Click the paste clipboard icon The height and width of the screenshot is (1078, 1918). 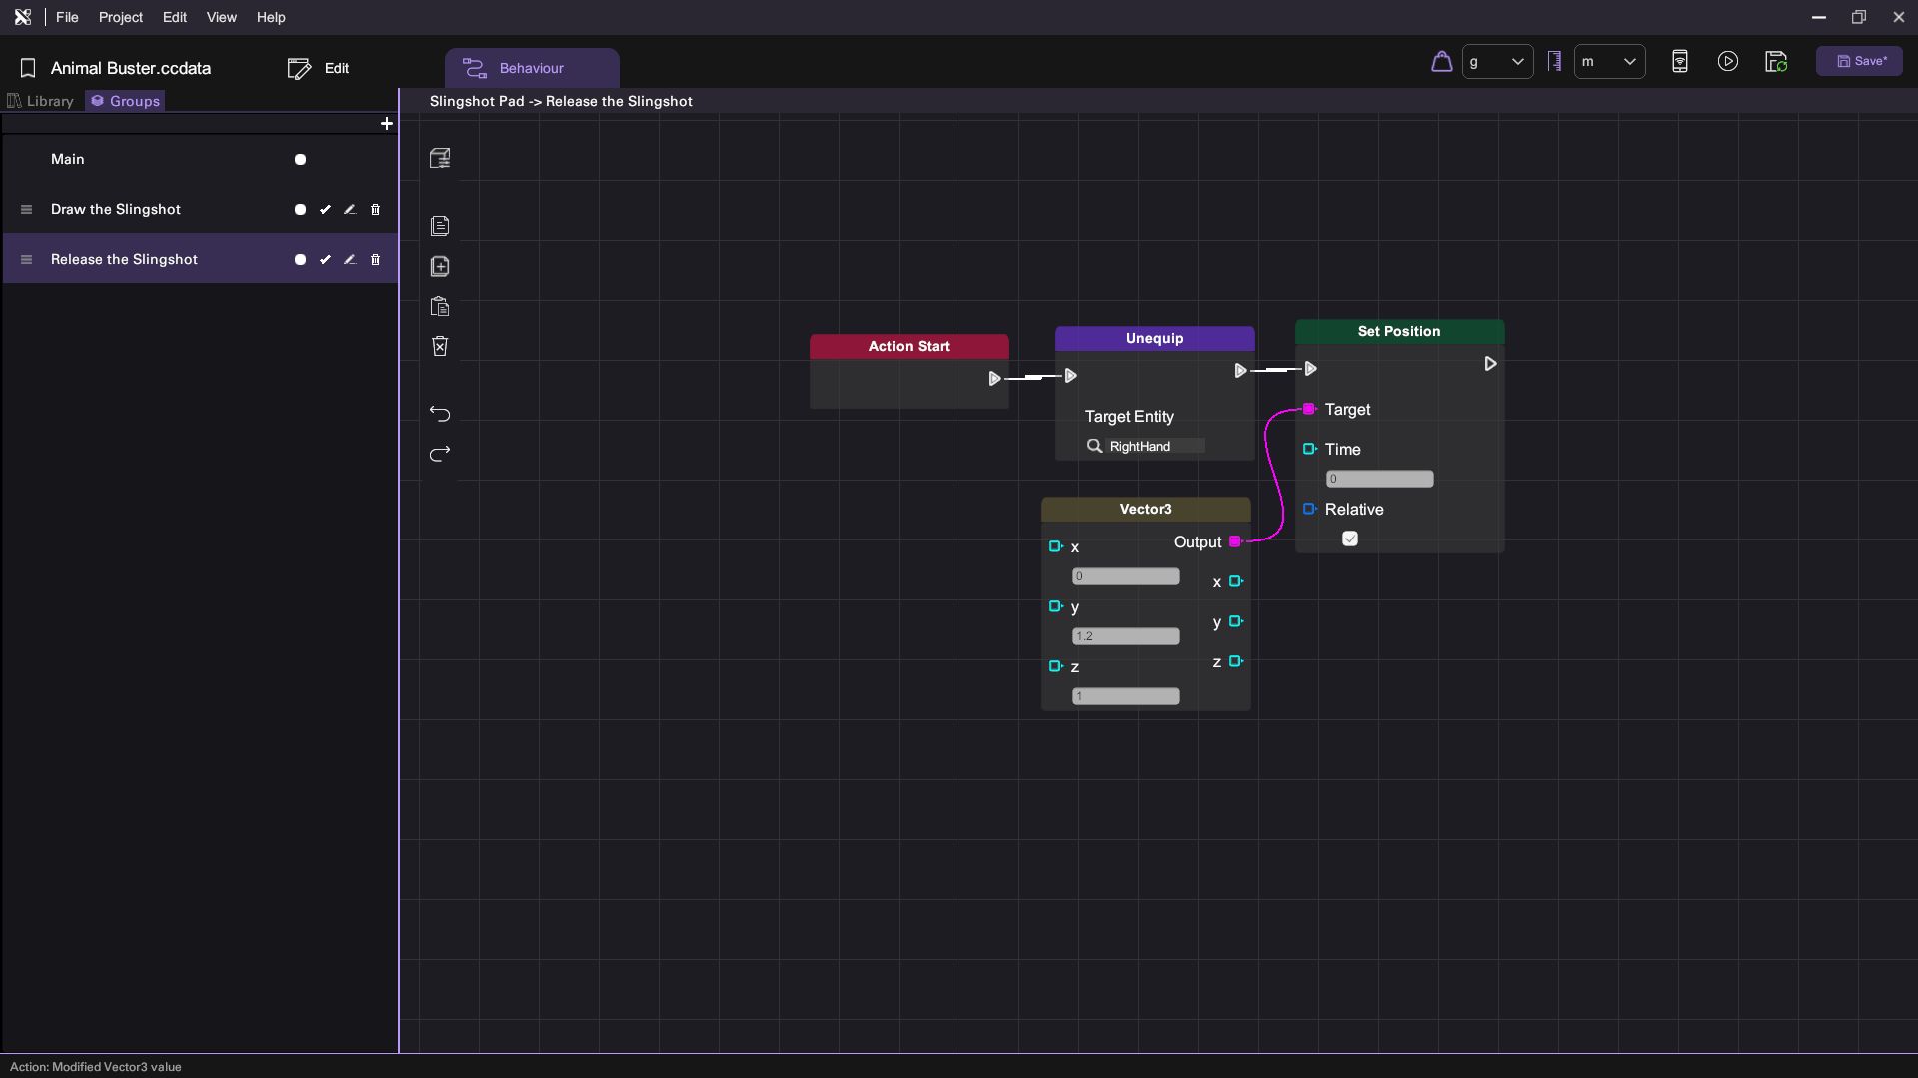tap(440, 307)
